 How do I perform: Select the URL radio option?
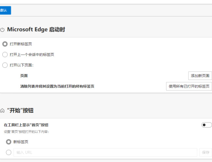tap(9, 152)
